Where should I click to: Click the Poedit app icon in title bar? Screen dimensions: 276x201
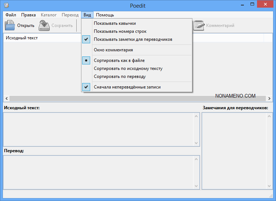click(6, 5)
